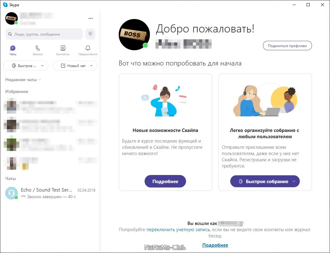Click the Skype logo in title bar
The width and height of the screenshot is (330, 253).
point(5,5)
